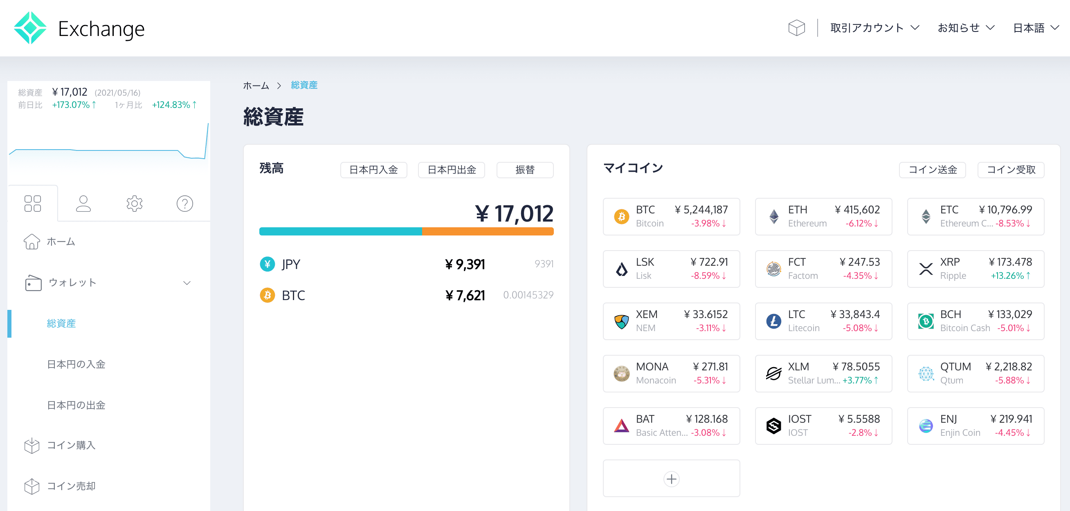1070x511 pixels.
Task: Select 総資産 in the sidebar navigation
Action: click(61, 324)
